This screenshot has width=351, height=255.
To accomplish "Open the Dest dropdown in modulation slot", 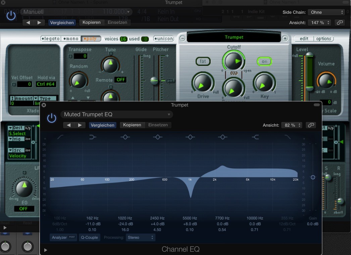I will point(16,128).
